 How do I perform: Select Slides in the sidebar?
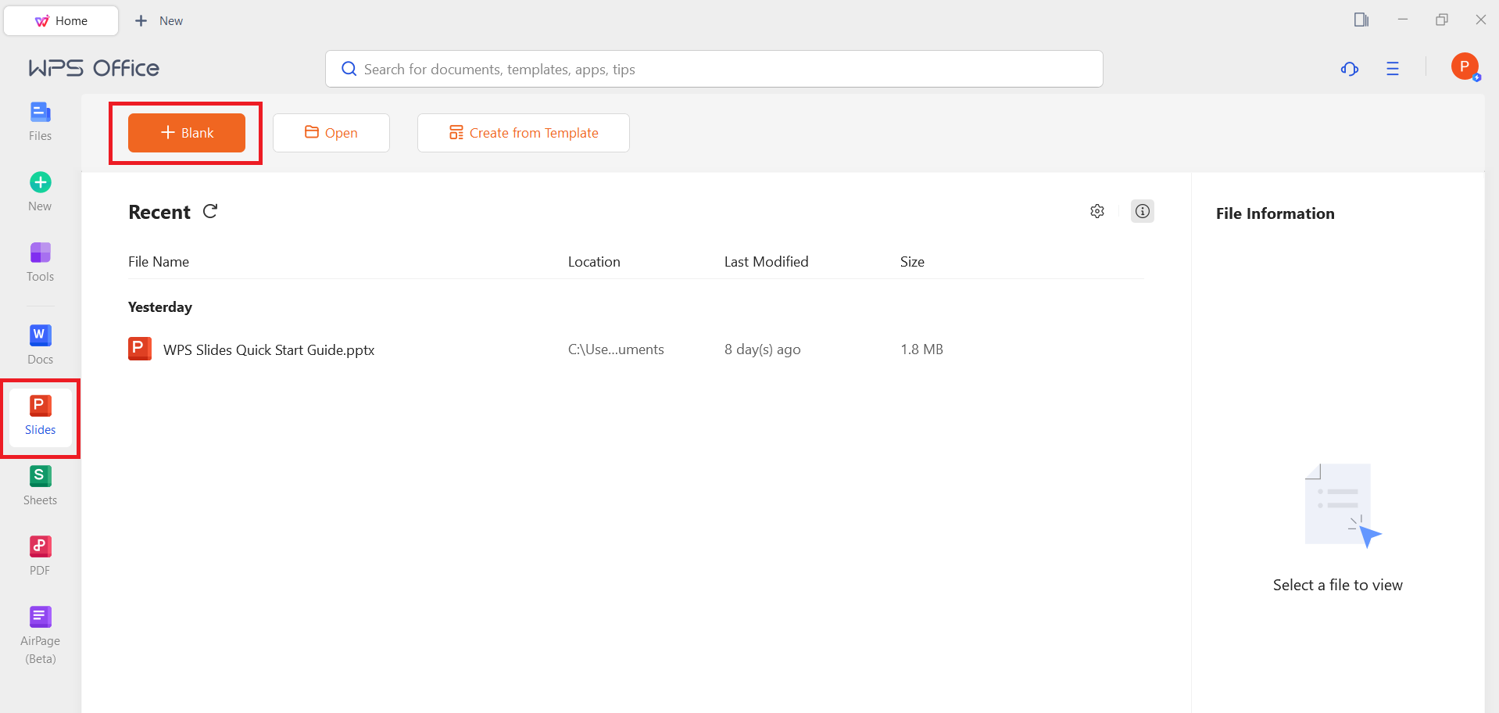click(40, 416)
